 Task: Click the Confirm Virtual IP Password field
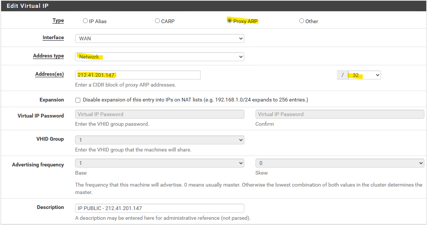(x=340, y=114)
